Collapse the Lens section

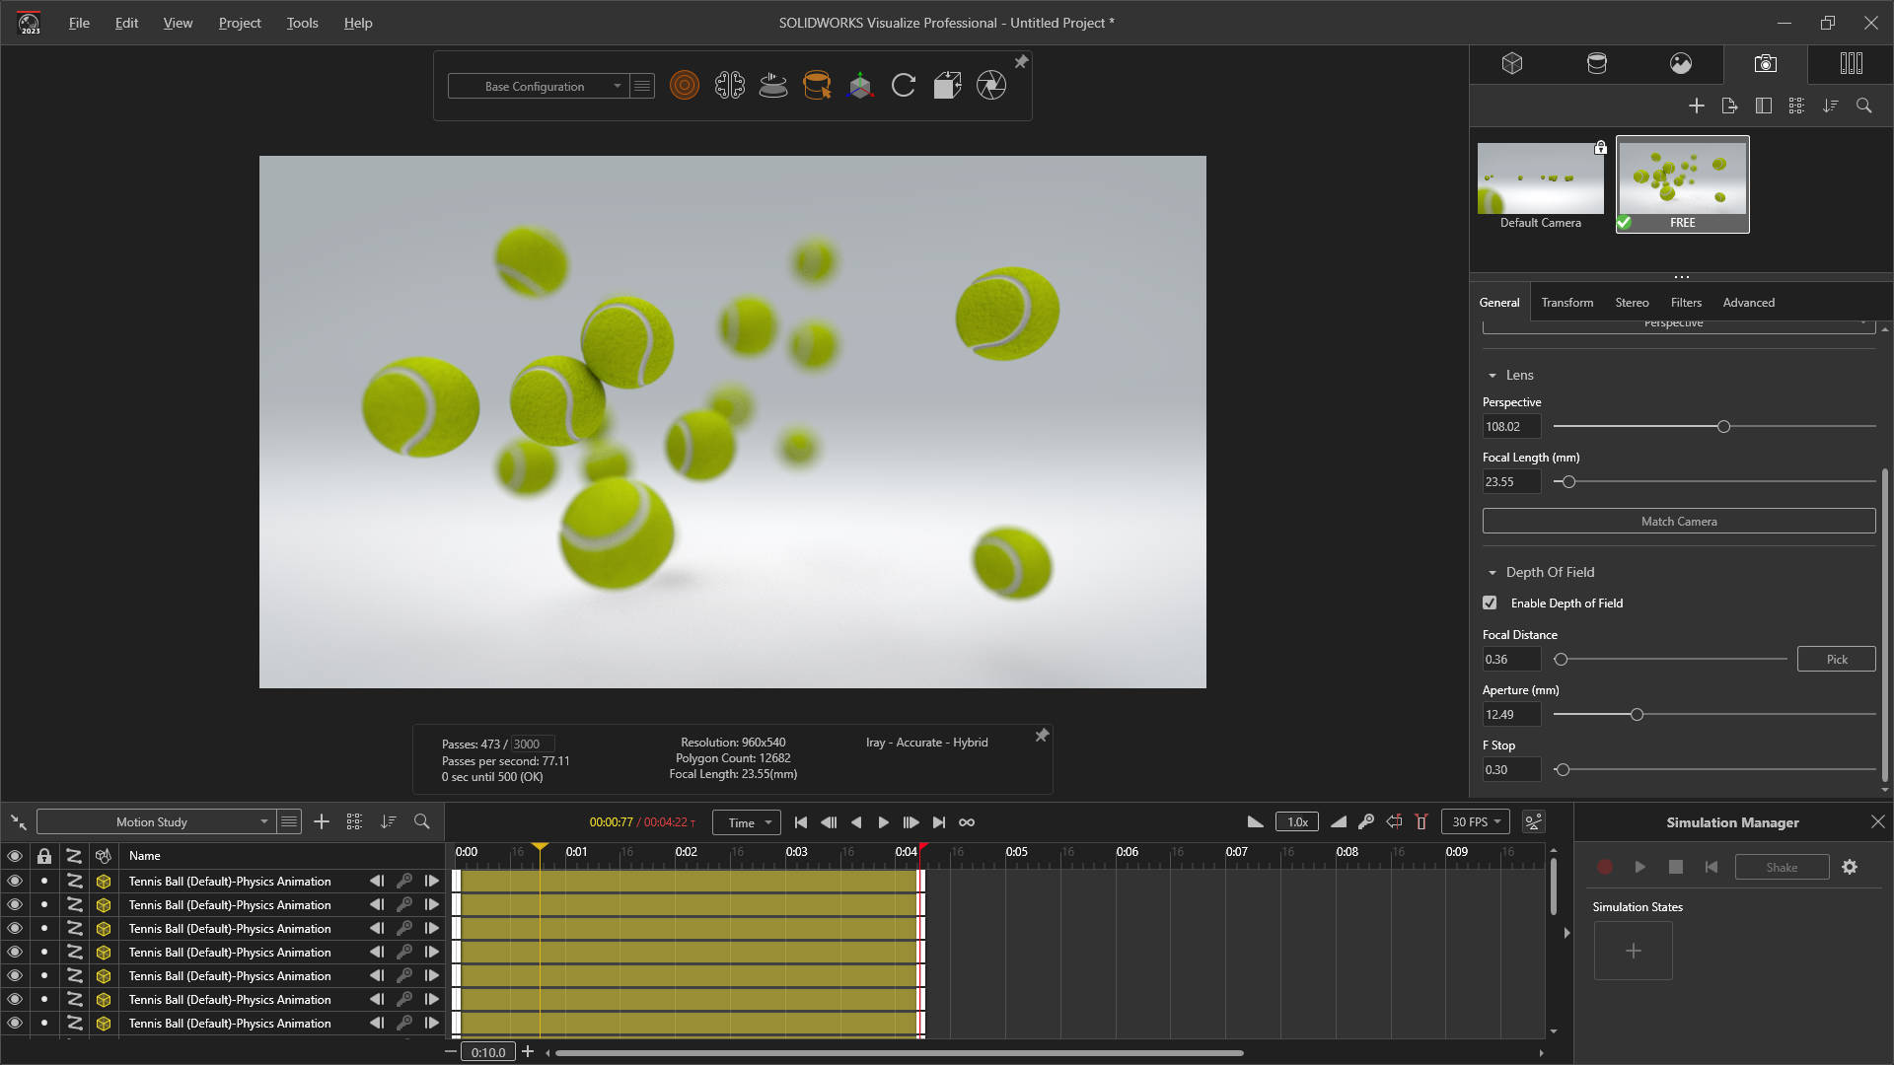click(1493, 375)
